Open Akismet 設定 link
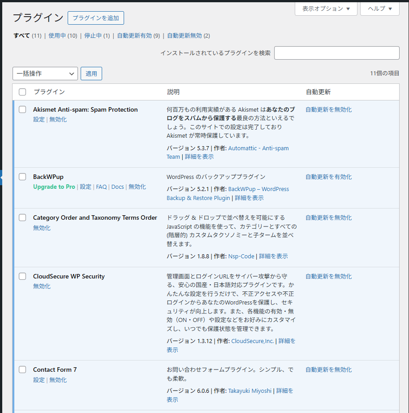Screen dimensions: 409x413 click(39, 120)
